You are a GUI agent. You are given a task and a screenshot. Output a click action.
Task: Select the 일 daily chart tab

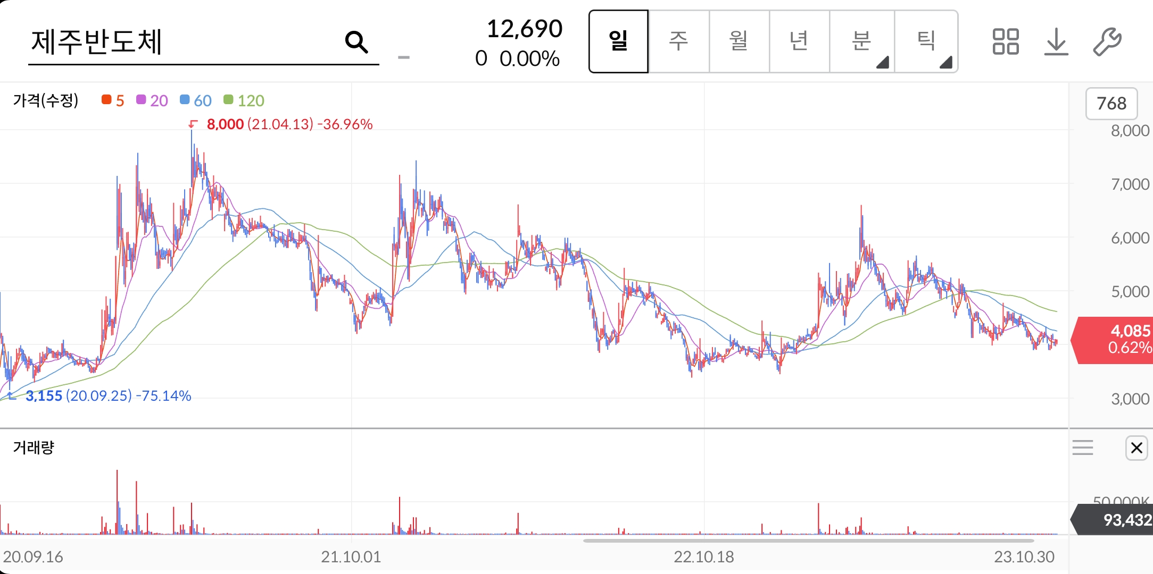618,41
